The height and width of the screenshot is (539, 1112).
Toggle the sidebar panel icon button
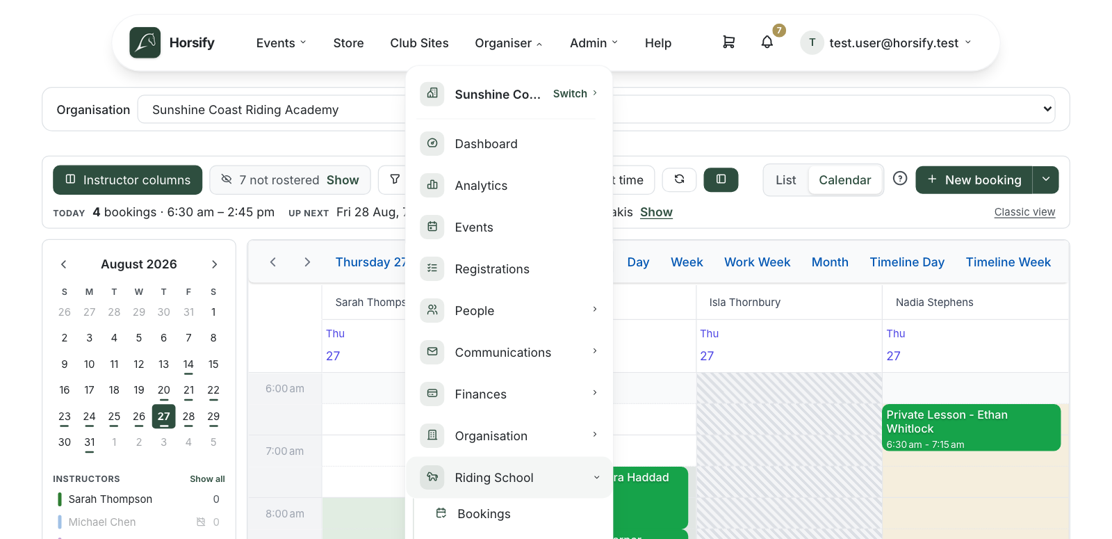tap(721, 179)
